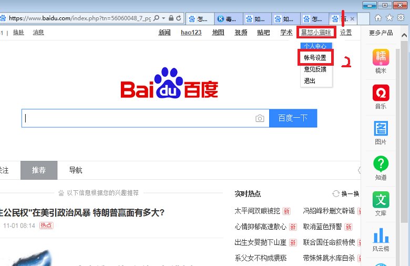410x266 pixels.
Task: Click the browser URL address field
Action: click(80, 18)
